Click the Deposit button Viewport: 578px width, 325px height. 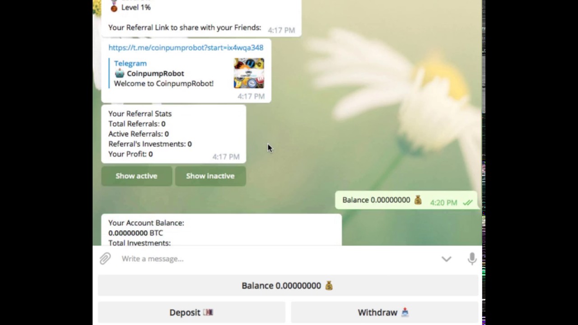click(x=191, y=312)
